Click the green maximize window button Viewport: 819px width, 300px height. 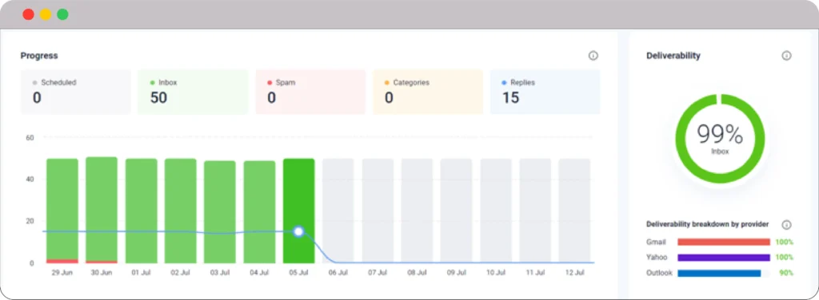point(62,14)
